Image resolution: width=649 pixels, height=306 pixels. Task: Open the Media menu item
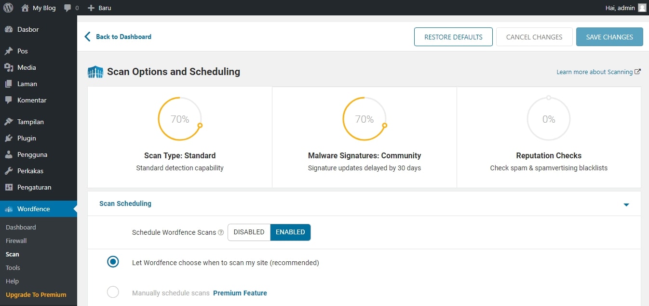[39, 67]
